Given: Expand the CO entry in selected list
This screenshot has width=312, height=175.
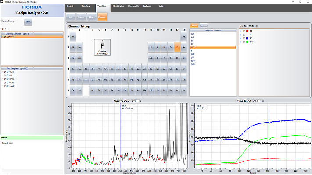Looking at the screenshot, I should point(240,32).
